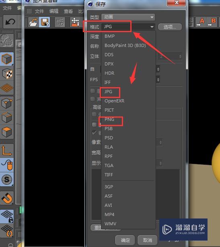Choose DPX from the format list
Screen dimensions: 220x247
109,64
